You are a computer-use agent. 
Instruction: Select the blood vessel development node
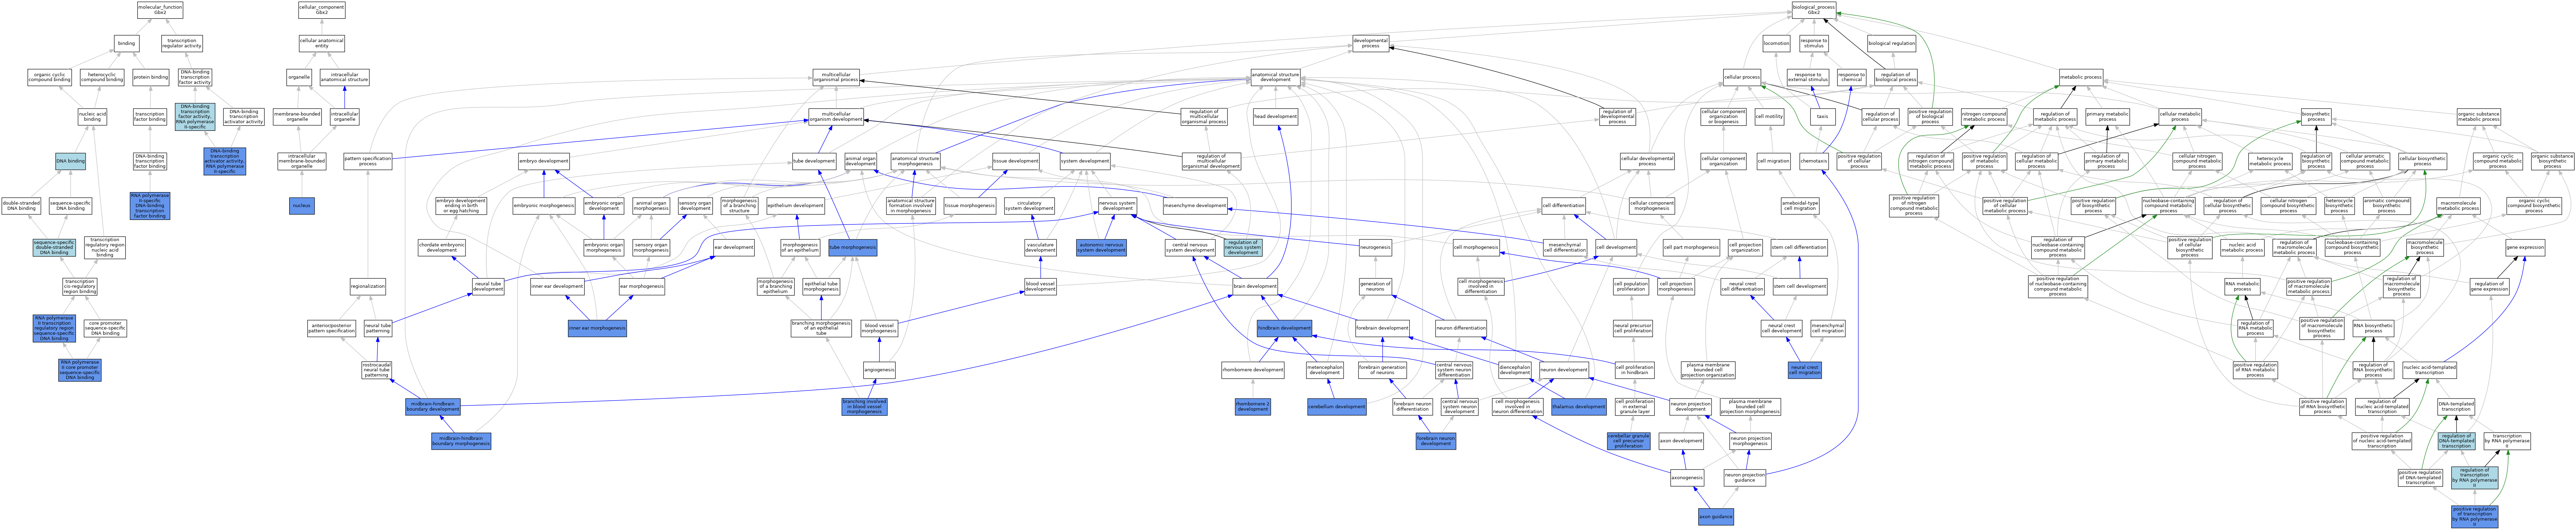(x=1040, y=286)
